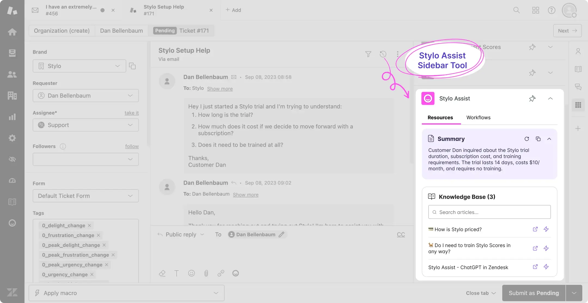This screenshot has height=303, width=588.
Task: Show ticket events history clock icon
Action: pyautogui.click(x=383, y=54)
